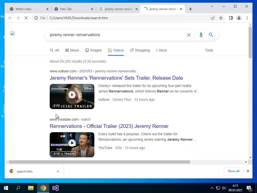Click the scroll right arrow
The width and height of the screenshot is (257, 193).
[246, 162]
